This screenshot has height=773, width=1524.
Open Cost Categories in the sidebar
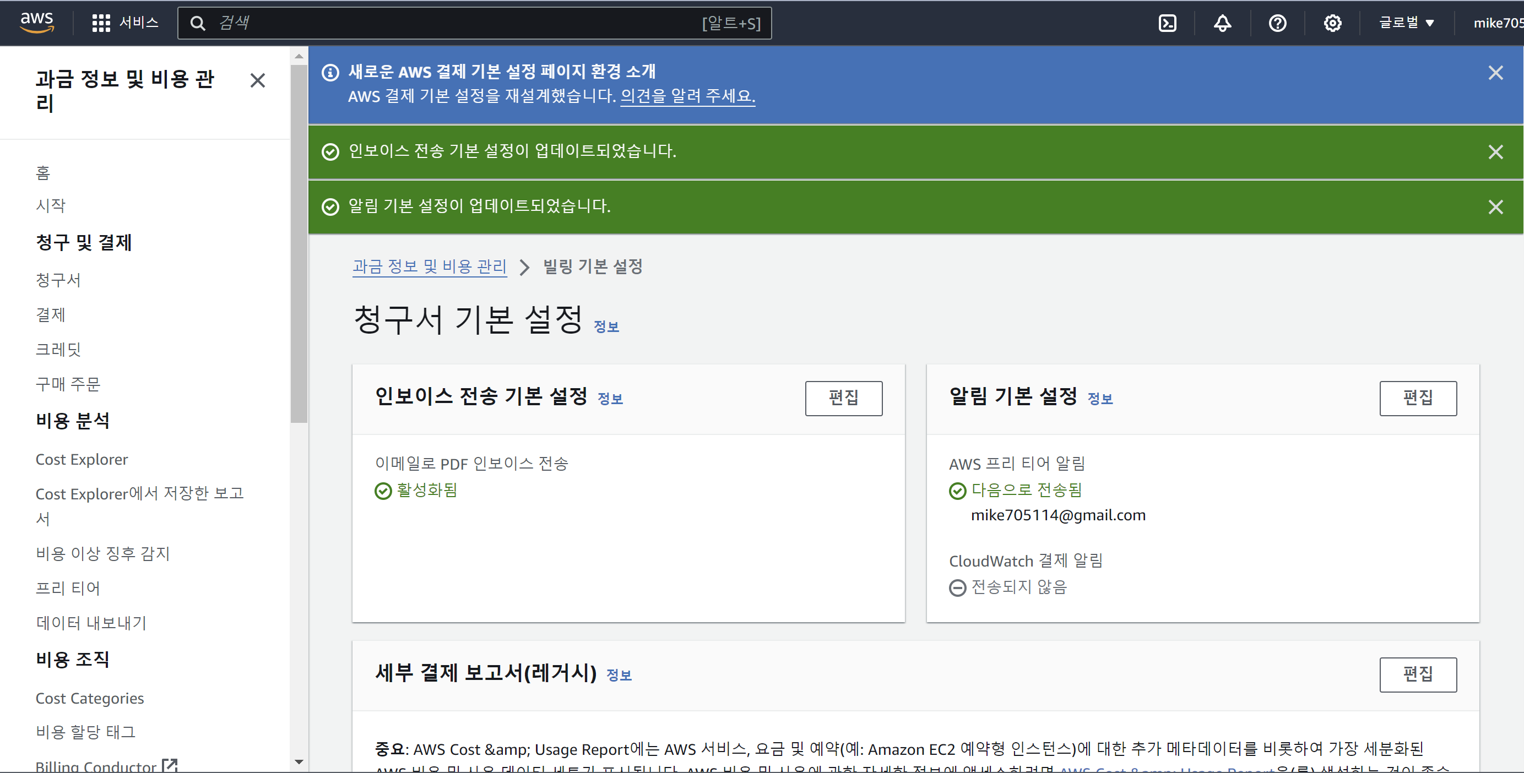tap(90, 699)
